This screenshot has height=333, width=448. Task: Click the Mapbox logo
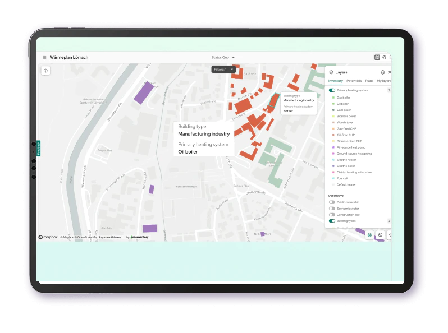click(48, 237)
